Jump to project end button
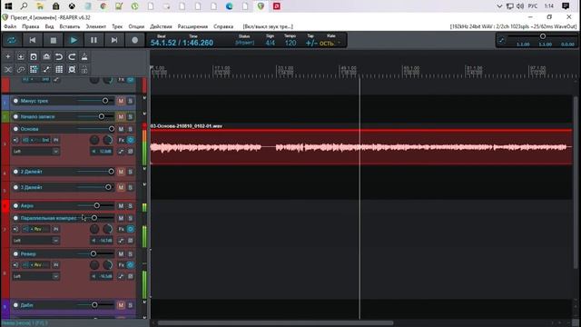This screenshot has width=581, height=327. coord(114,40)
